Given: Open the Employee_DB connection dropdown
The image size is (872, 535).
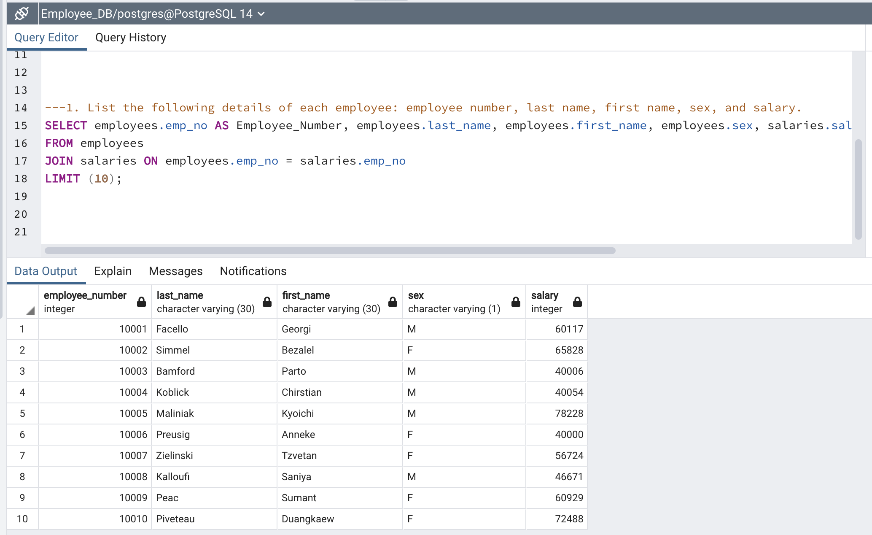Looking at the screenshot, I should 261,14.
